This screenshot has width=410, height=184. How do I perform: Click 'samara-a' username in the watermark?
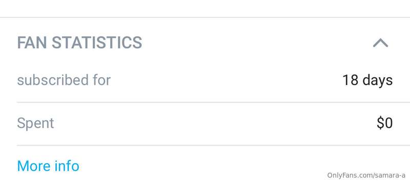pyautogui.click(x=390, y=175)
